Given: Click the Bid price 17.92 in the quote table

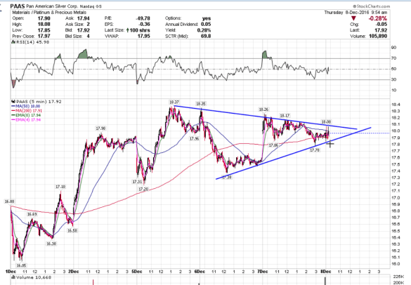Looking at the screenshot, I should 84,30.
